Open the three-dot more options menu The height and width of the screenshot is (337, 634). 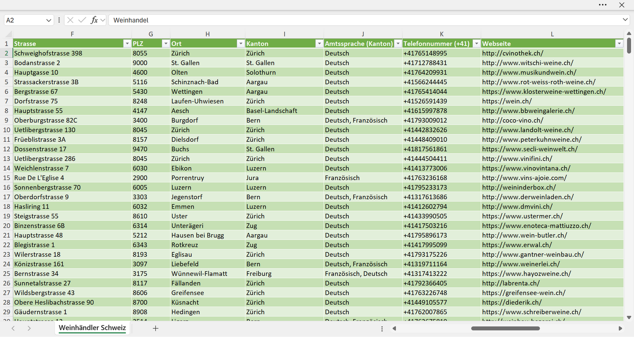pos(603,5)
